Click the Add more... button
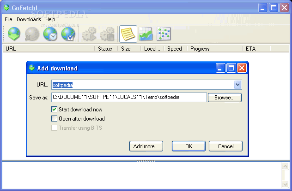This screenshot has height=191, width=292. 146,146
